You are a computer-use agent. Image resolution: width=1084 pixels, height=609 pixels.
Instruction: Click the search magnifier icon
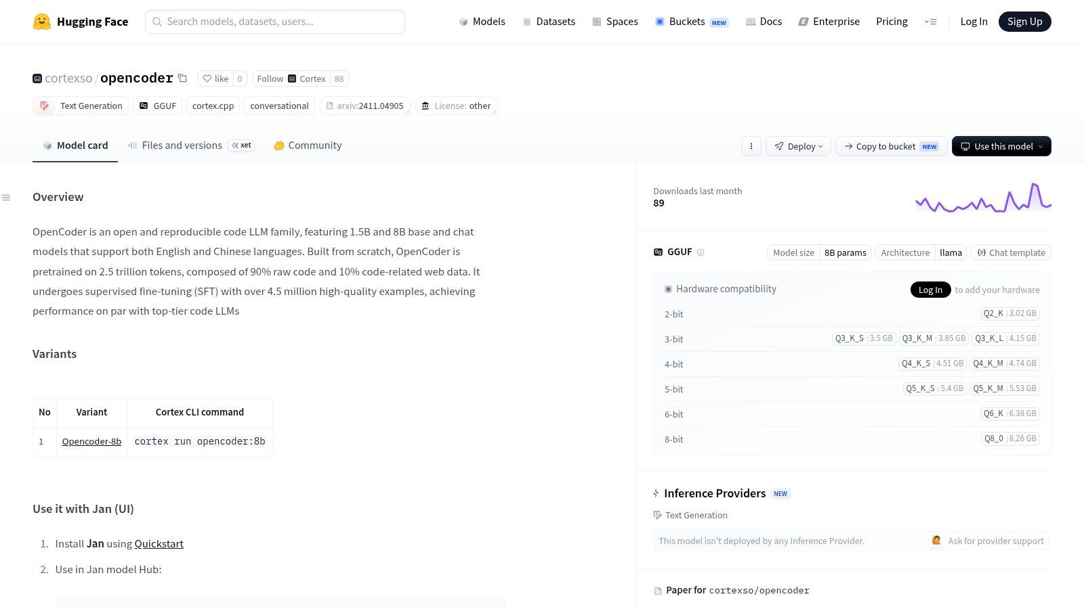(157, 22)
